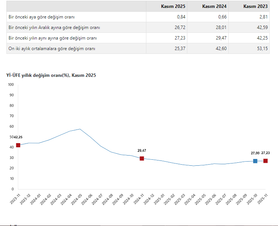
Task: Click the 42,25 data label on chart
Action: (x=18, y=137)
